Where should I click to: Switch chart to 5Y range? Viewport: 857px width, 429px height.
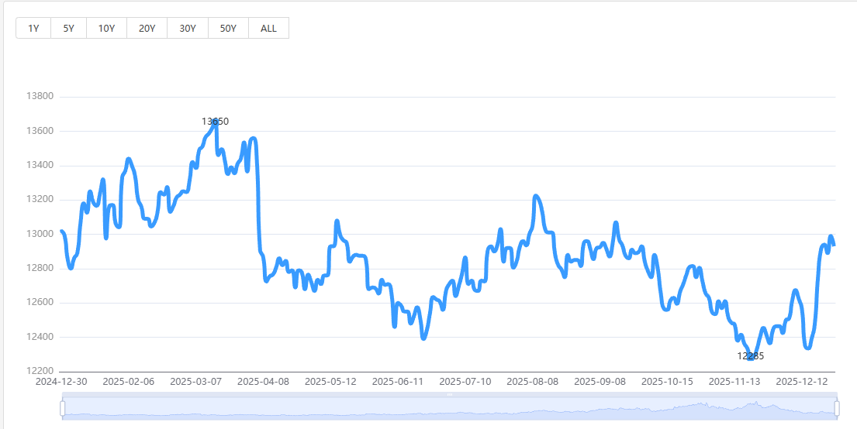click(x=69, y=29)
